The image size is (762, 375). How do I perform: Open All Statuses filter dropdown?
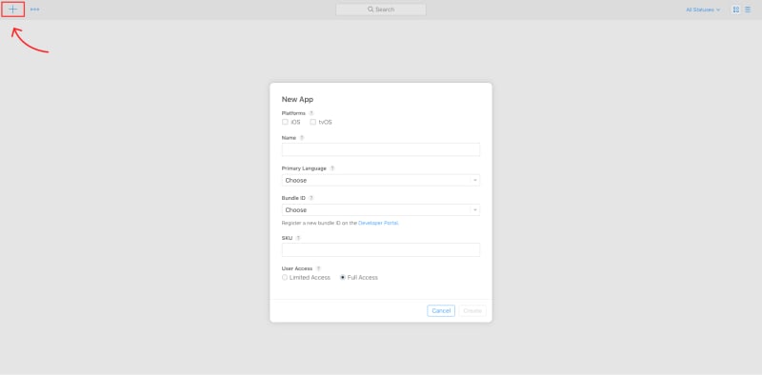(703, 10)
